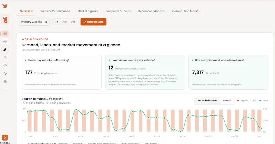Toggle Organic Traffic legend series
This screenshot has width=275, height=144.
click(247, 100)
